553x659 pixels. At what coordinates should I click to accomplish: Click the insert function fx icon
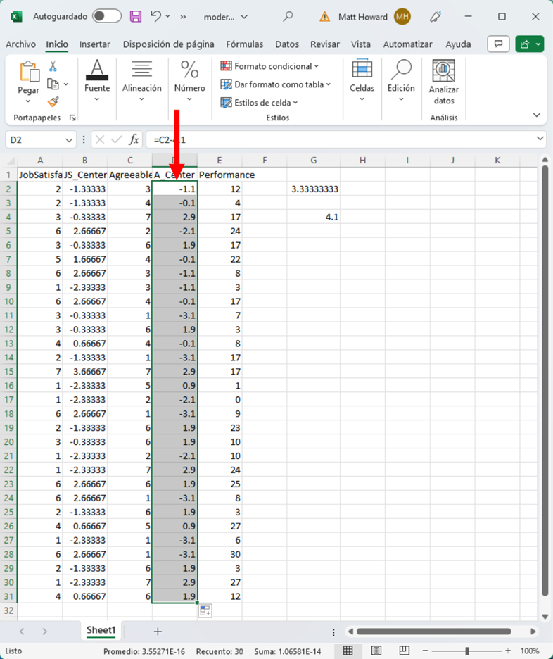[133, 140]
